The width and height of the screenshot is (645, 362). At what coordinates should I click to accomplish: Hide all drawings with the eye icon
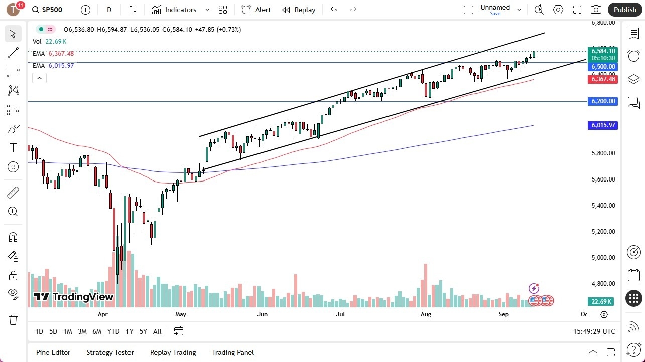point(13,293)
